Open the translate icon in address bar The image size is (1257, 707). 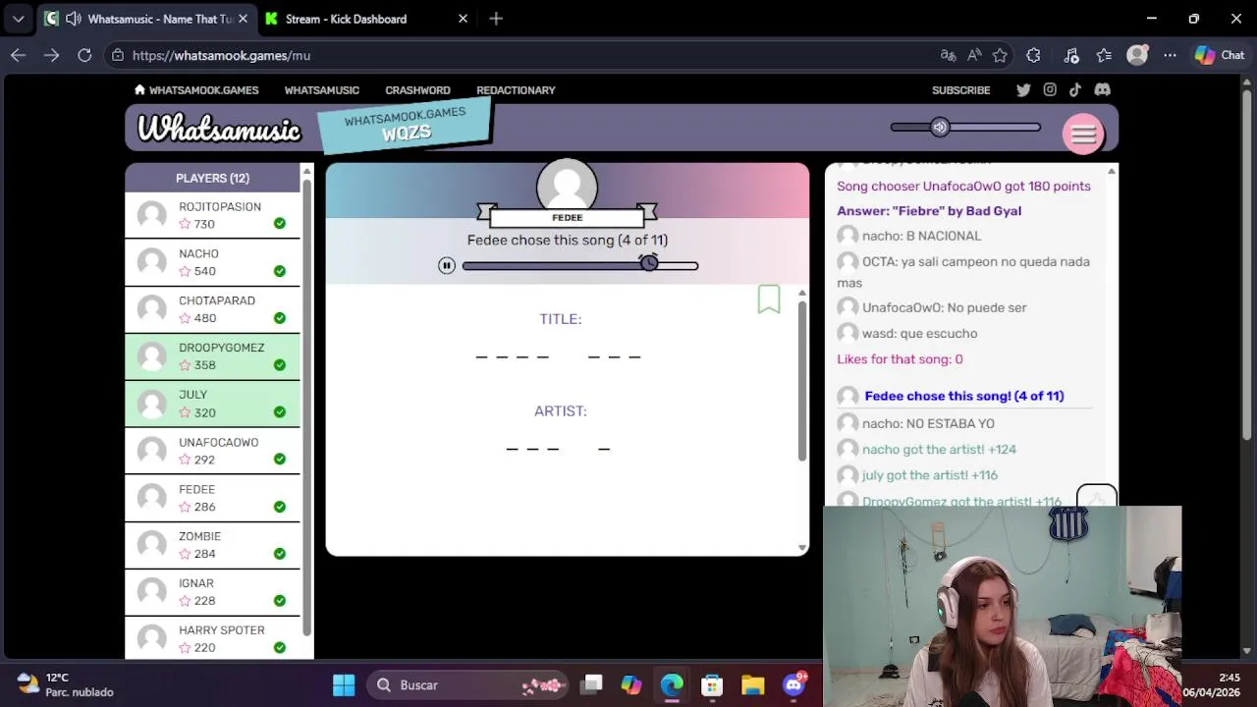coord(948,56)
